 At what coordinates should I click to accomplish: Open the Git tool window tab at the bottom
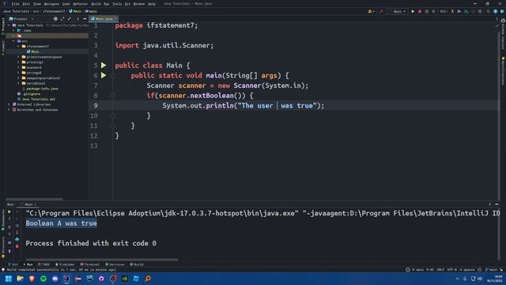(x=13, y=264)
